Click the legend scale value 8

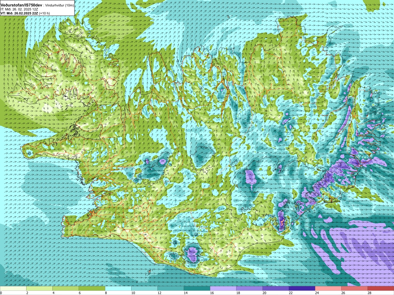pyautogui.click(x=106, y=293)
